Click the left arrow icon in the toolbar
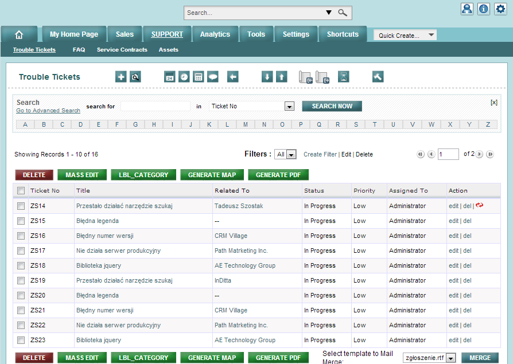 232,77
